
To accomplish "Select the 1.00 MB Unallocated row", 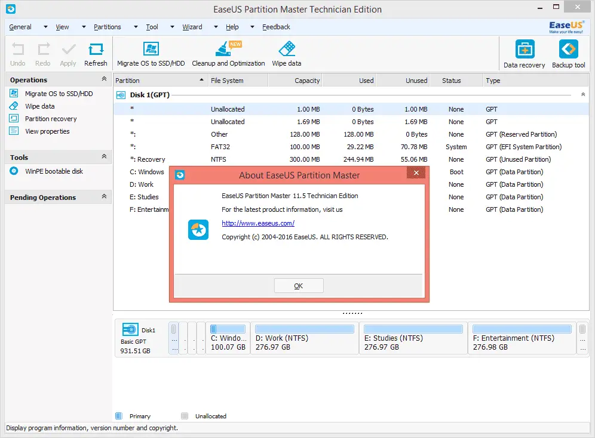I will click(x=351, y=109).
